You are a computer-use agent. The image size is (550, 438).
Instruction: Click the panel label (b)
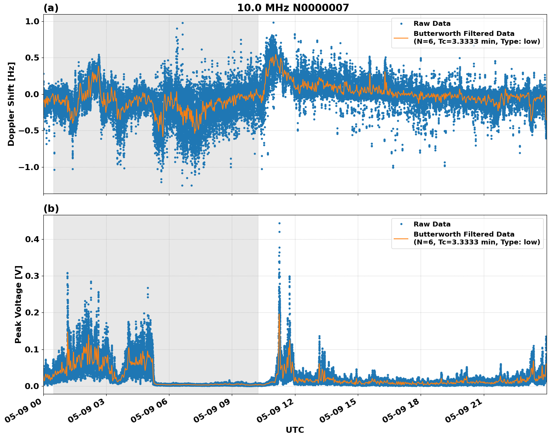click(51, 209)
